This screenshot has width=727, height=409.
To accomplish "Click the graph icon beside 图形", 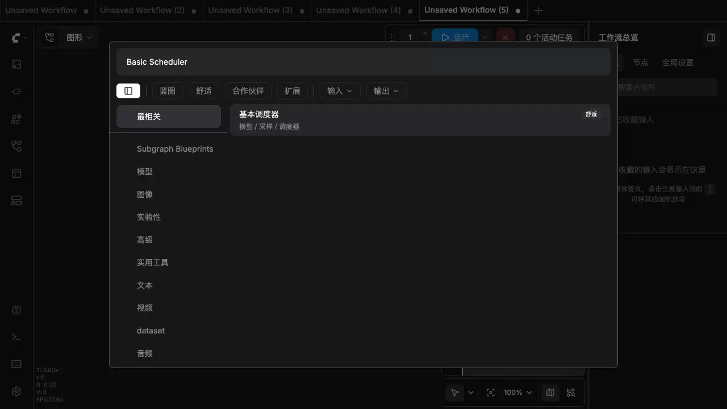I will pyautogui.click(x=50, y=37).
